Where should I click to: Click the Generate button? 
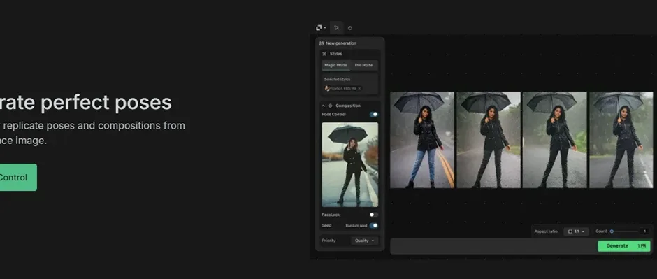click(624, 246)
